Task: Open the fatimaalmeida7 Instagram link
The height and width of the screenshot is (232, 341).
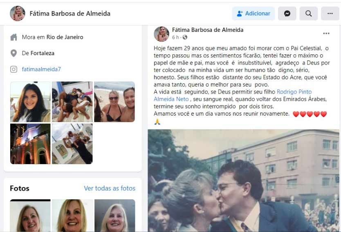Action: coord(41,69)
